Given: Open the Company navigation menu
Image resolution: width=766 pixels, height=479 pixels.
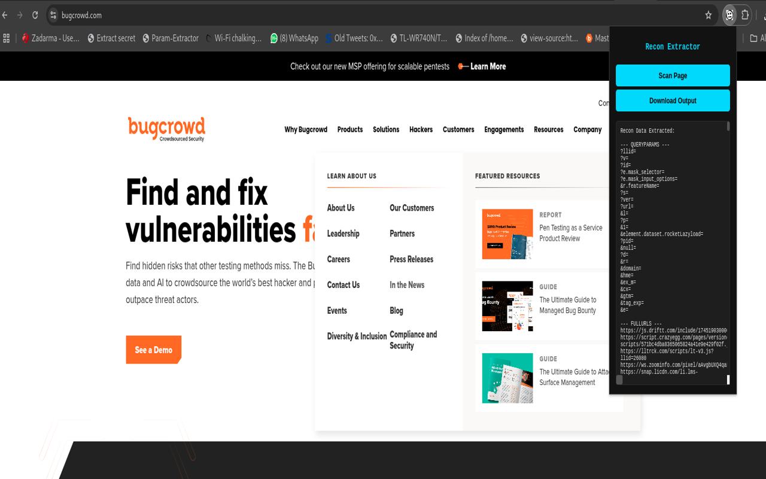Looking at the screenshot, I should tap(588, 129).
